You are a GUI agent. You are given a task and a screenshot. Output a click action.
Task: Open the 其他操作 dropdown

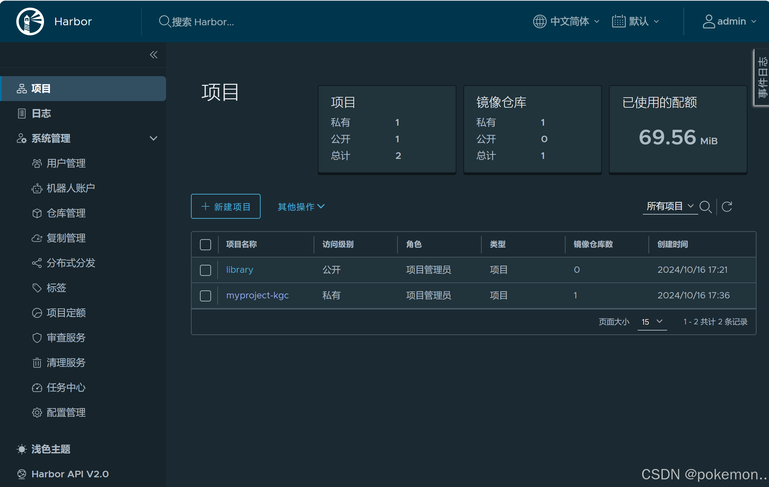[301, 207]
